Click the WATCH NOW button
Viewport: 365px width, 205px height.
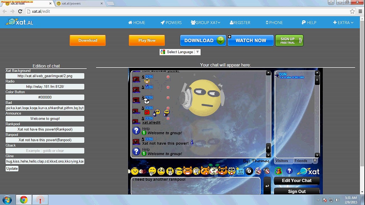[251, 40]
